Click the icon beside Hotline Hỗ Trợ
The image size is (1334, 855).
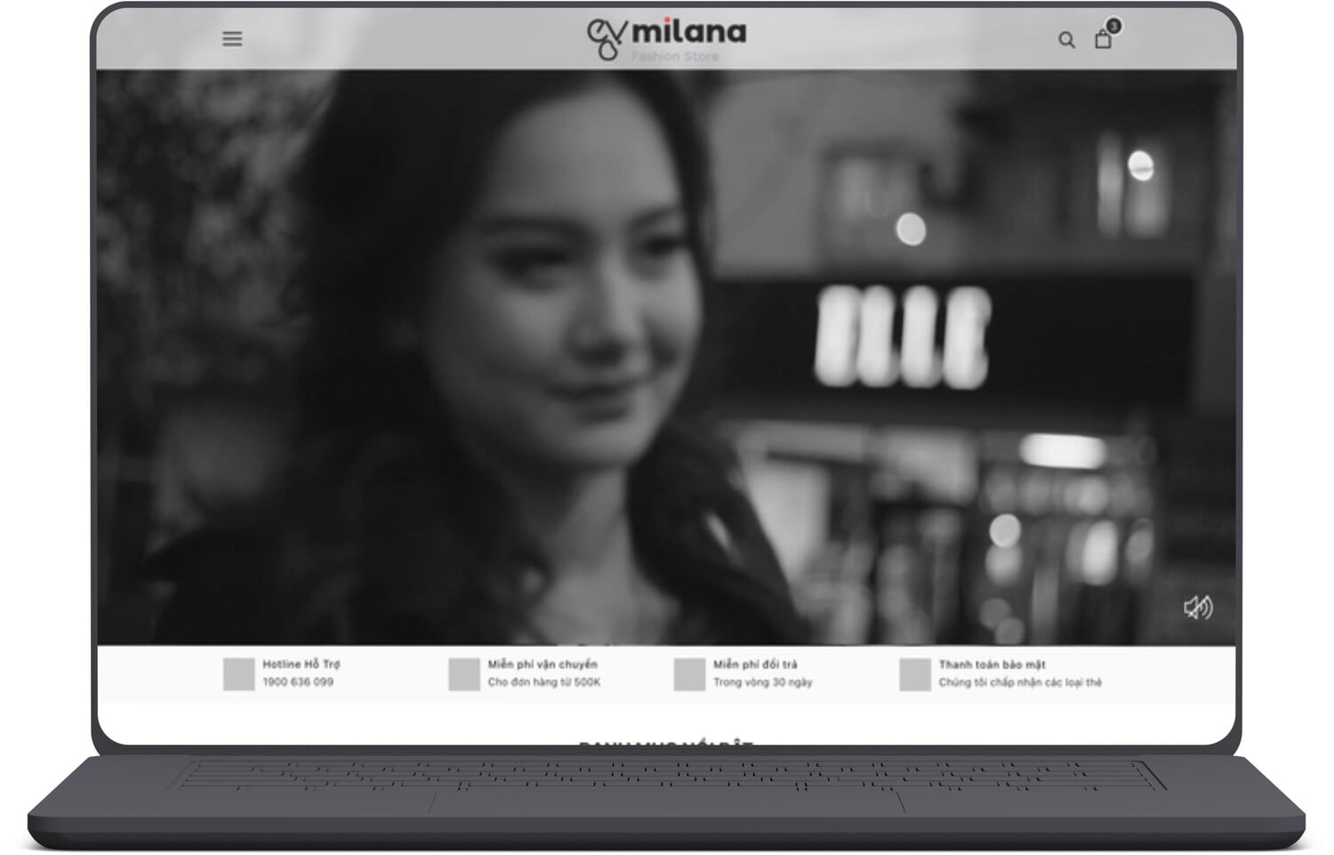[x=238, y=674]
